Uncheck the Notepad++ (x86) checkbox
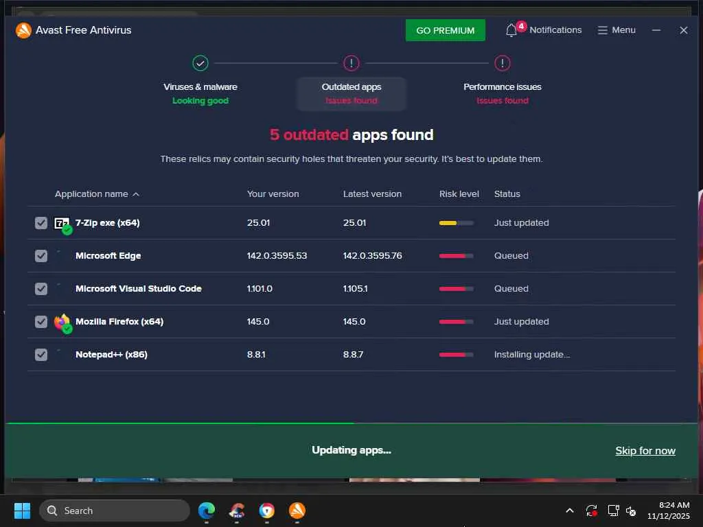 pos(41,355)
